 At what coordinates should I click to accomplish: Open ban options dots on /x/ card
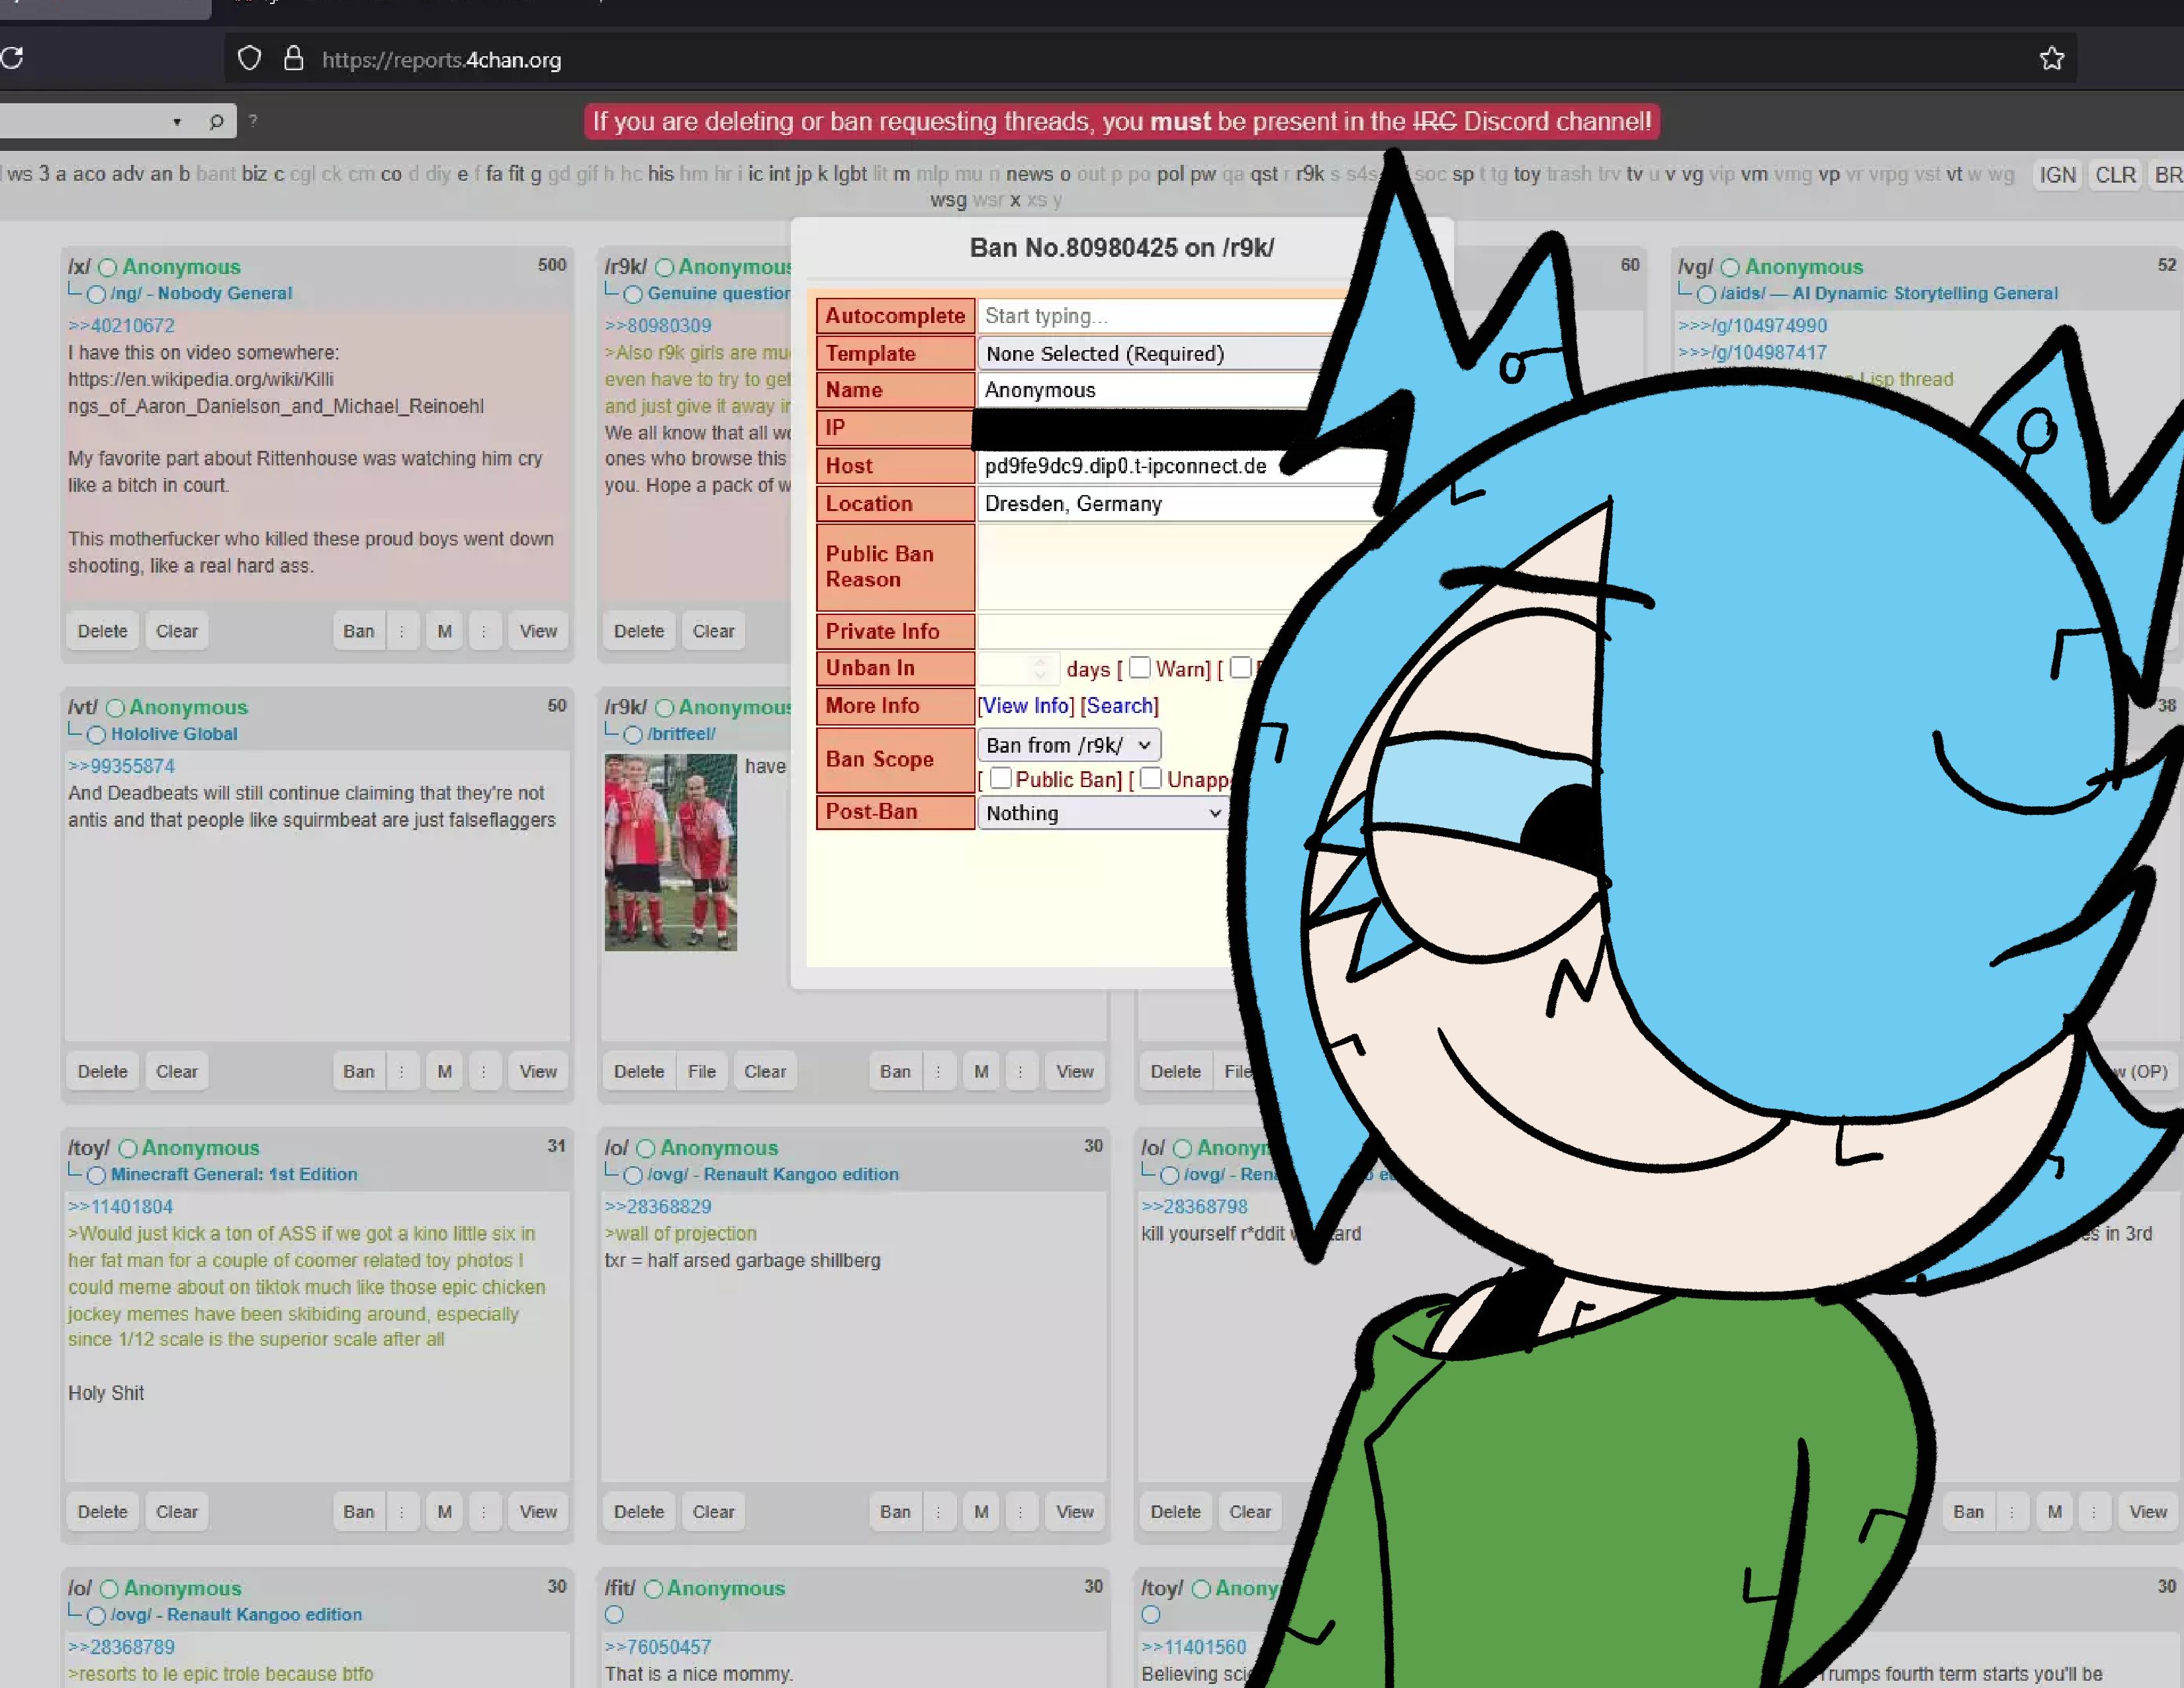point(402,631)
